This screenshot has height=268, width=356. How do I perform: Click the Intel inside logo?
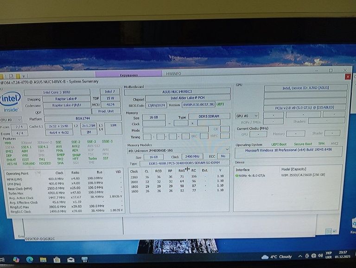(10, 102)
